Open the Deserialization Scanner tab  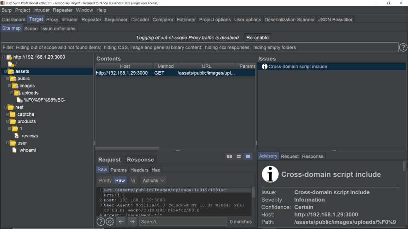(x=289, y=19)
